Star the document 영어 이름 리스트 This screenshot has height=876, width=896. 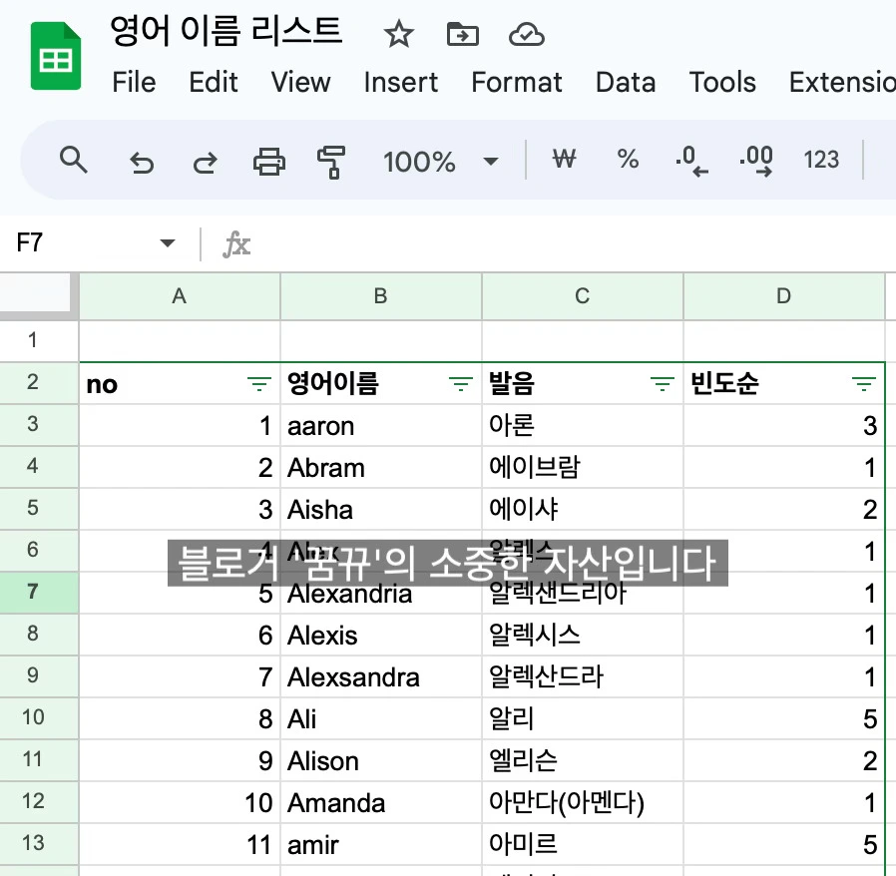coord(398,34)
